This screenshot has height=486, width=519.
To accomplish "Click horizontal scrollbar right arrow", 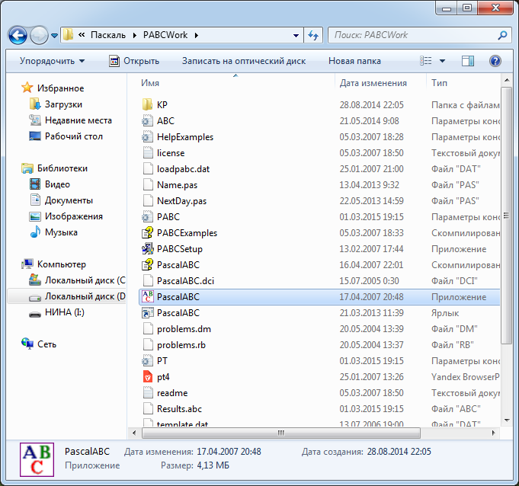I will point(494,433).
